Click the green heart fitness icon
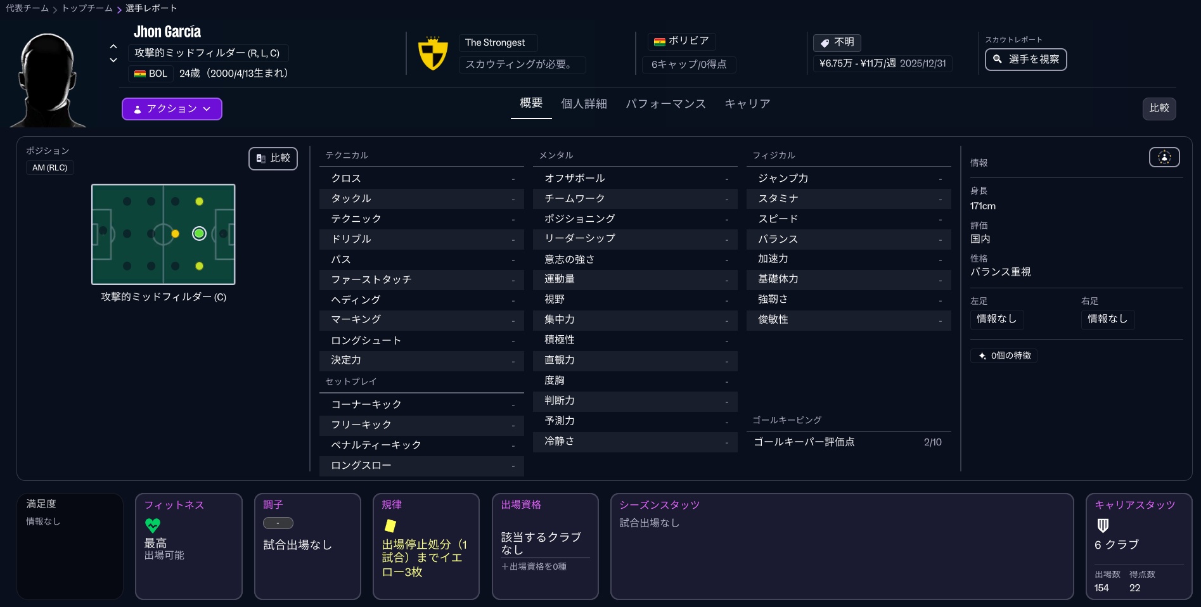Screen dimensions: 1201x607 click(x=153, y=525)
